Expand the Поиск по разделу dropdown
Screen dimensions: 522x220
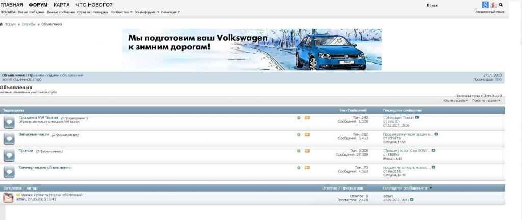click(x=486, y=100)
